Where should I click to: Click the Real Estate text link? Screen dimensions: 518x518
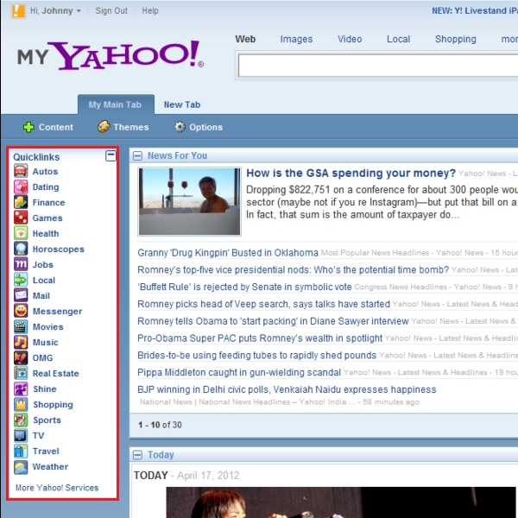55,373
